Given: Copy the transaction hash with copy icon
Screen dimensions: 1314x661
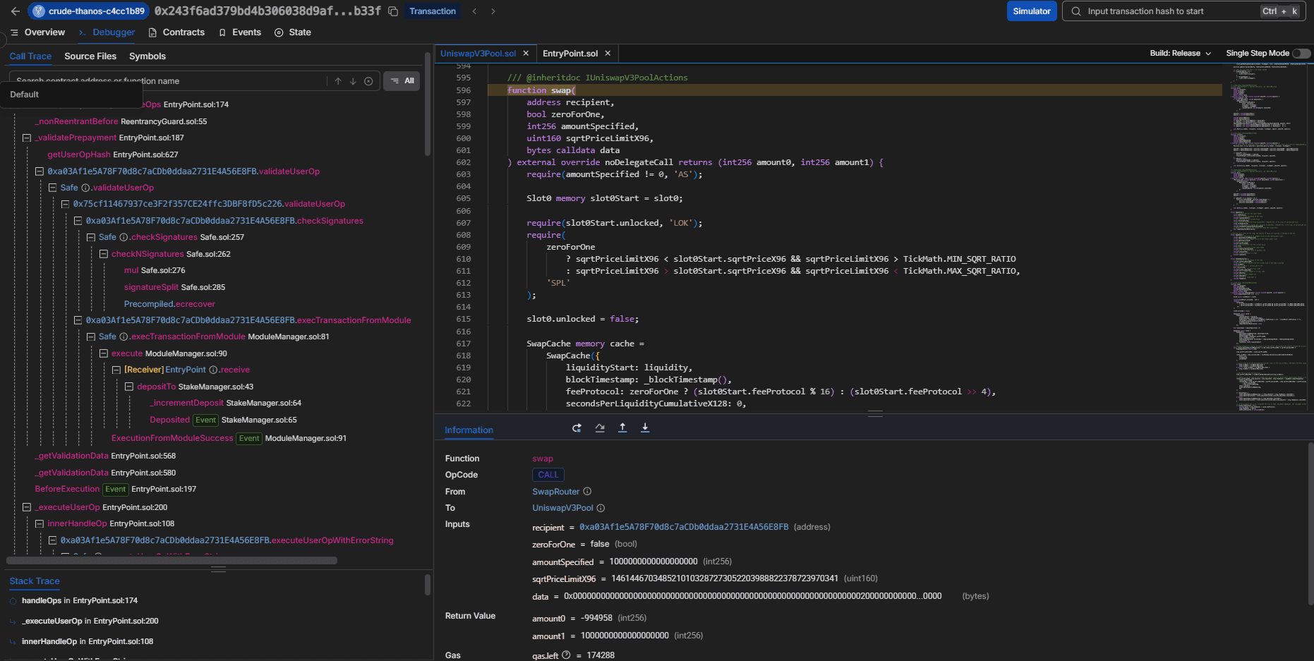Looking at the screenshot, I should point(393,11).
